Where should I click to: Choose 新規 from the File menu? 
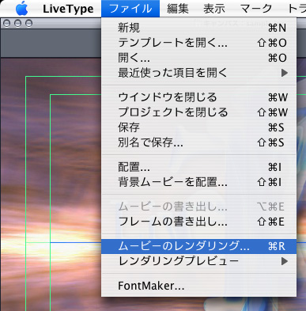[x=199, y=28]
